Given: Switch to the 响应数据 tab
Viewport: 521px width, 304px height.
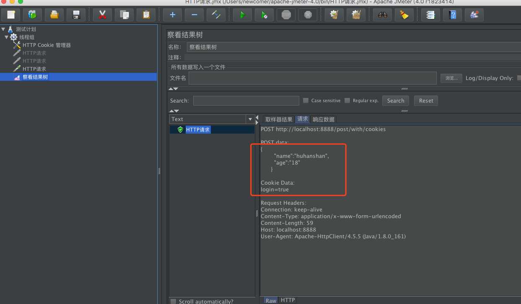Looking at the screenshot, I should (x=324, y=119).
